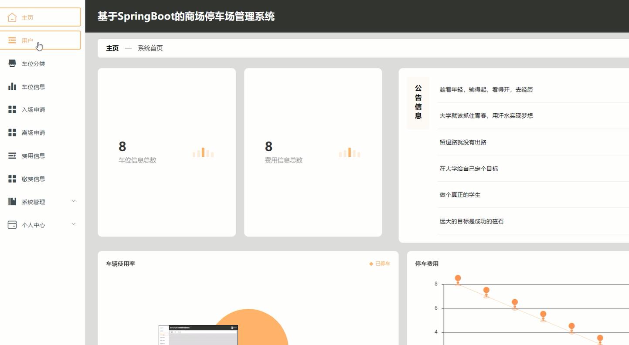Open 车位分类 via its sidebar icon

(12, 63)
